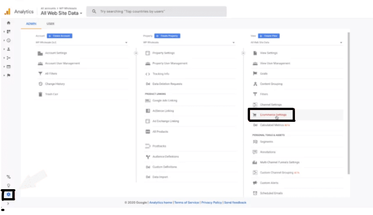The image size is (373, 215).
Task: Open Scheduled Emails
Action: [x=271, y=193]
